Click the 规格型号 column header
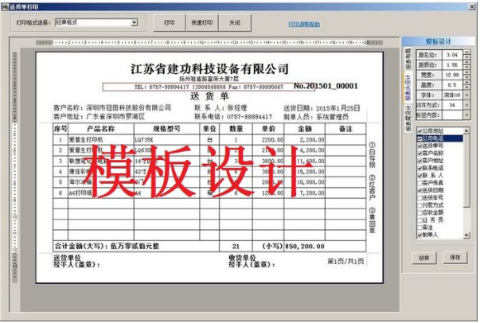The width and height of the screenshot is (480, 323). click(167, 129)
